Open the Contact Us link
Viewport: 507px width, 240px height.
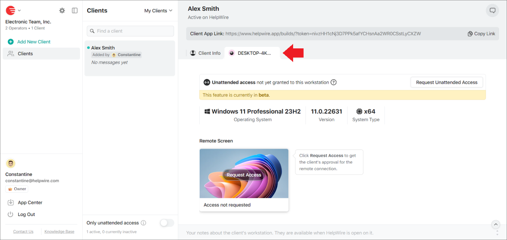tap(23, 231)
